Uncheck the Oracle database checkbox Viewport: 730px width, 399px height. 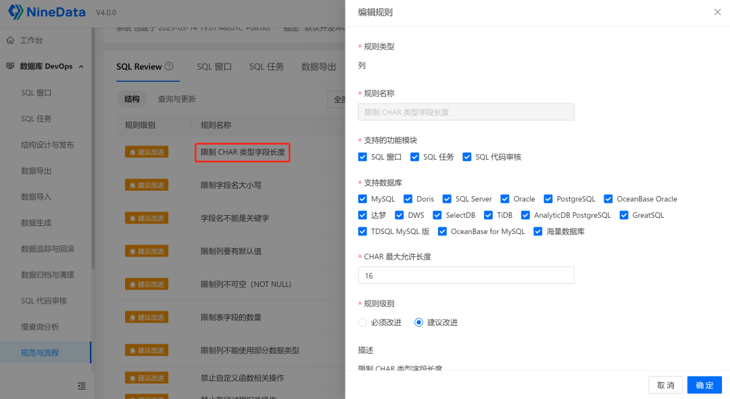tap(505, 199)
